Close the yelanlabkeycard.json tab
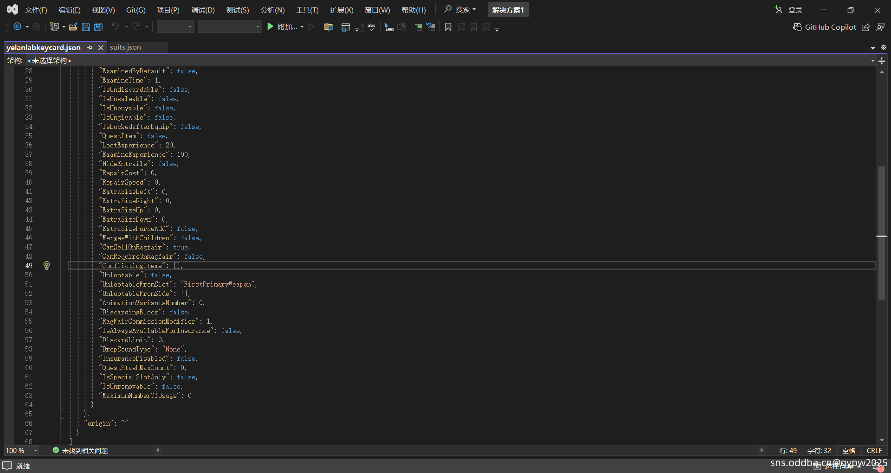 pyautogui.click(x=100, y=47)
